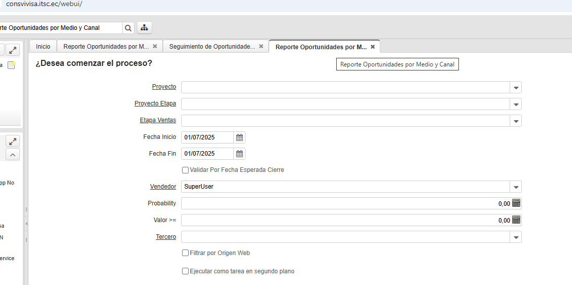Screen dimensions: 572x285
Task: Expand the Proyecto dropdown
Action: pyautogui.click(x=516, y=88)
